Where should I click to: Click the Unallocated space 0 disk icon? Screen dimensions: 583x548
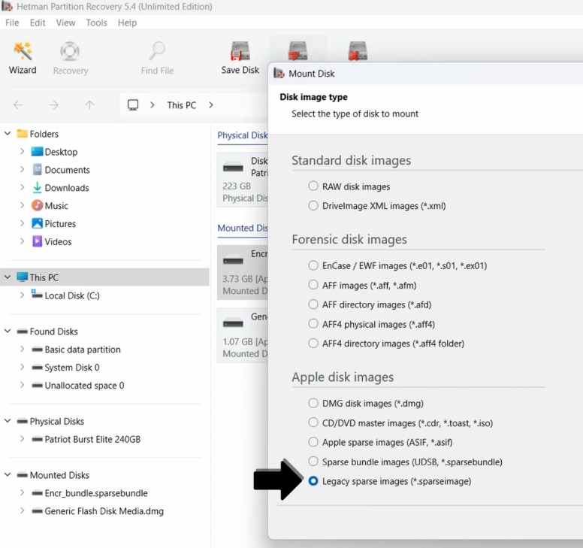(37, 386)
